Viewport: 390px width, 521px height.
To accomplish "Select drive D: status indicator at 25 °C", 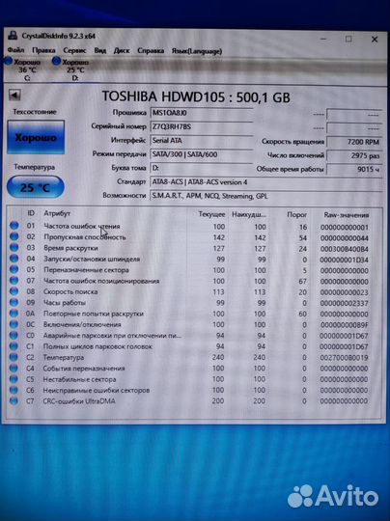I will pyautogui.click(x=71, y=69).
